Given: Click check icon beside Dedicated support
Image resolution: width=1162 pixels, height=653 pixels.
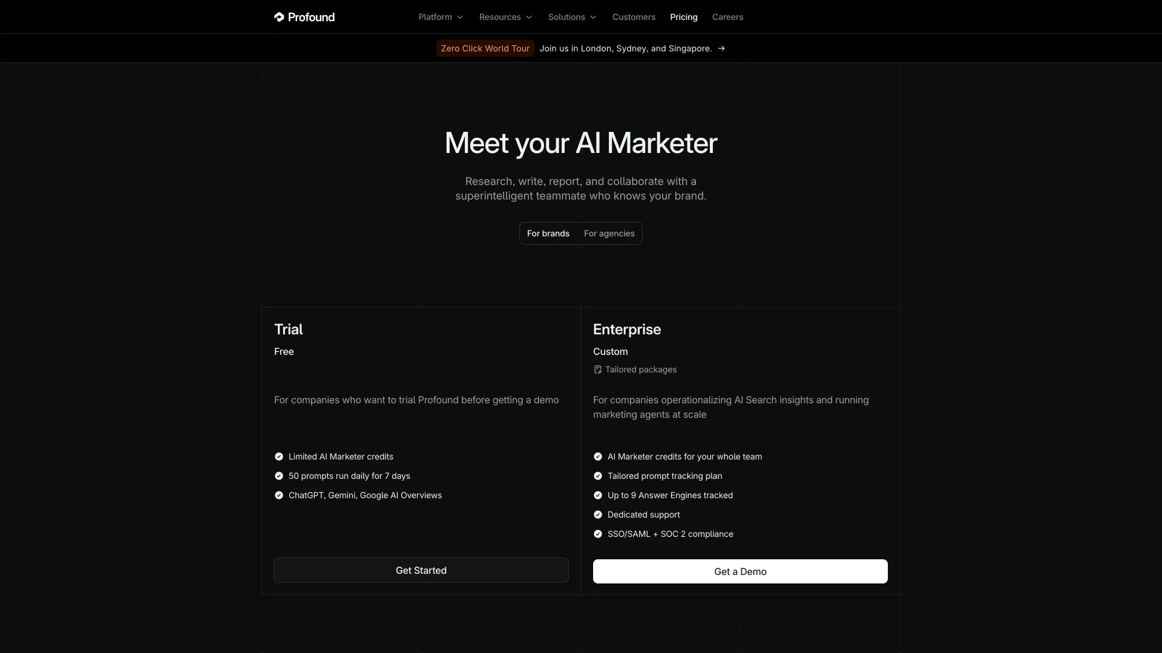Looking at the screenshot, I should point(598,515).
